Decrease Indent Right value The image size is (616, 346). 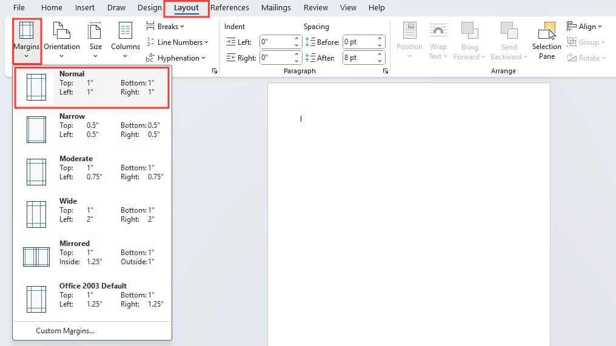click(x=296, y=61)
